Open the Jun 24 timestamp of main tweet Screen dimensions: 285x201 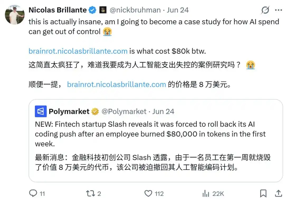point(178,10)
